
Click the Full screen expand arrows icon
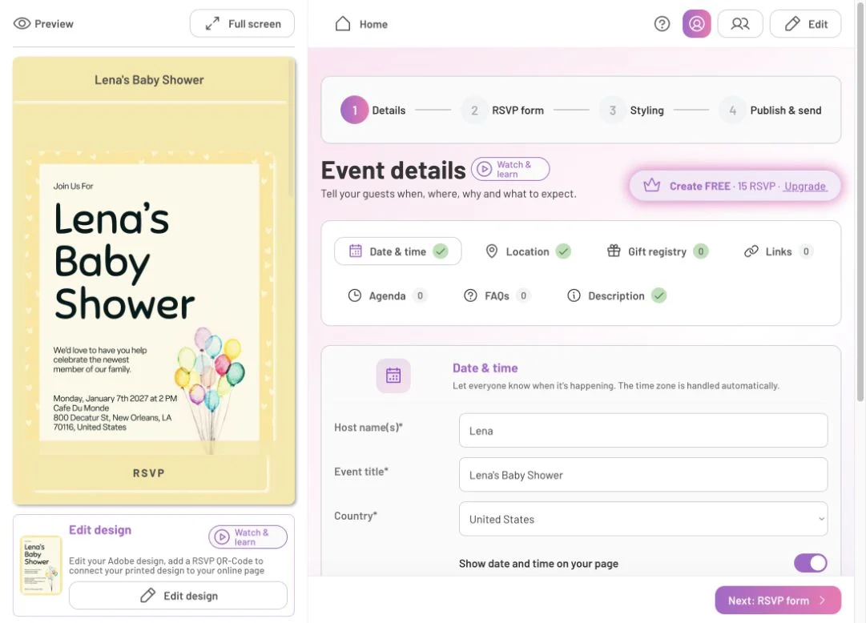coord(212,24)
